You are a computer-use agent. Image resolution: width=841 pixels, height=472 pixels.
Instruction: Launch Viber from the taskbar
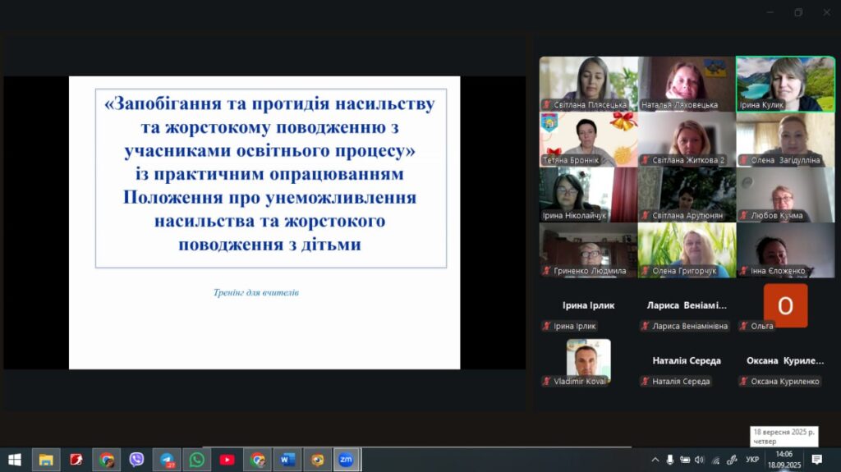coord(136,460)
